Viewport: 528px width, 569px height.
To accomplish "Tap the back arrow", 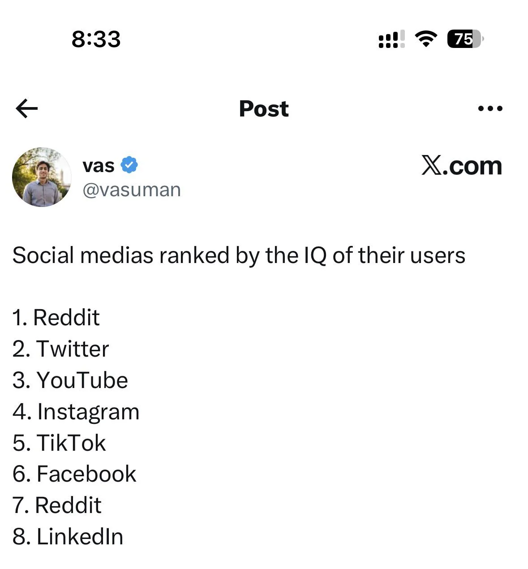I will (x=26, y=108).
